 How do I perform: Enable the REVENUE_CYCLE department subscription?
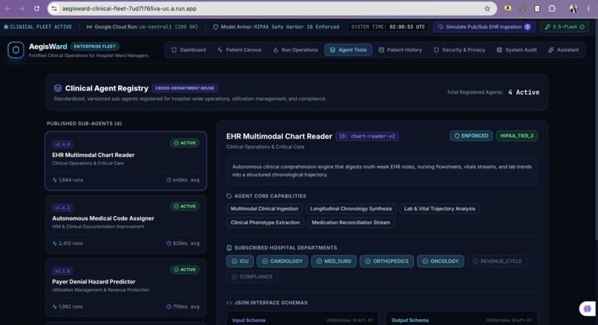tap(497, 261)
